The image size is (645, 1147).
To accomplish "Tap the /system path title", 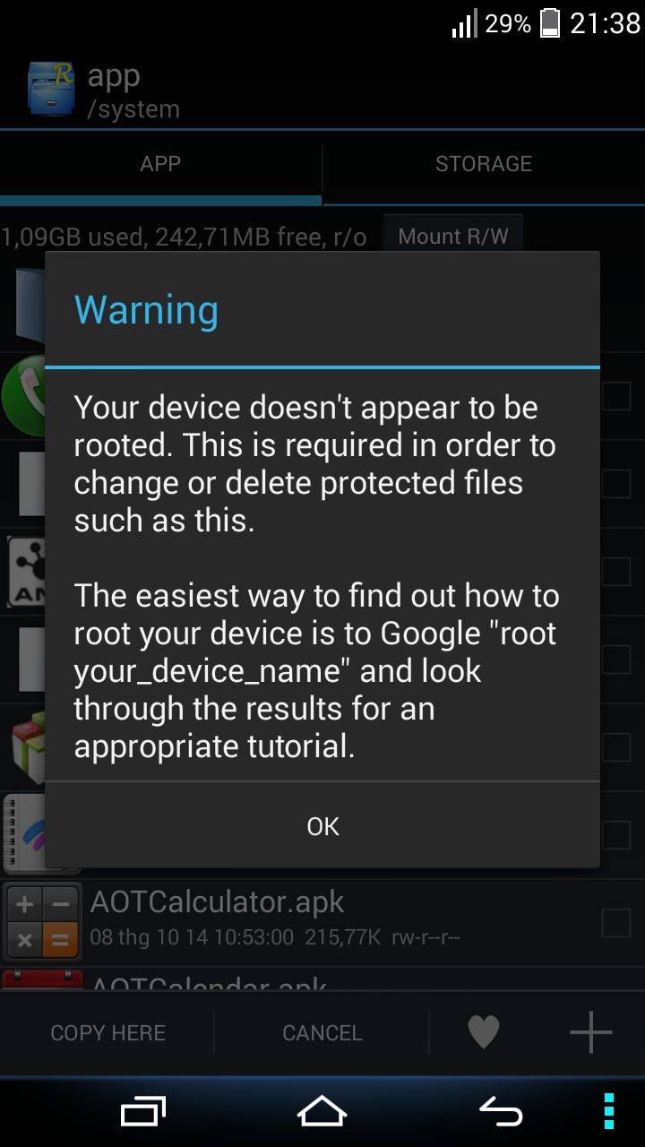I will tap(133, 109).
